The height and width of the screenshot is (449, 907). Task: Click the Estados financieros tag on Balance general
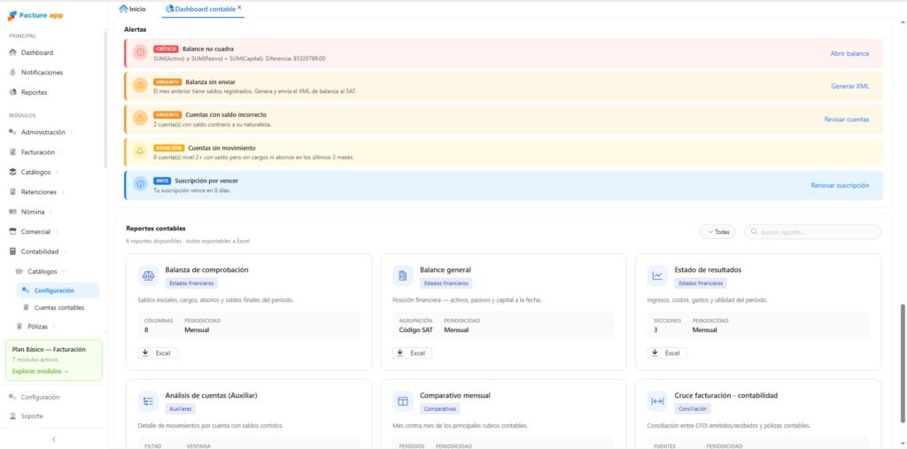pos(446,283)
